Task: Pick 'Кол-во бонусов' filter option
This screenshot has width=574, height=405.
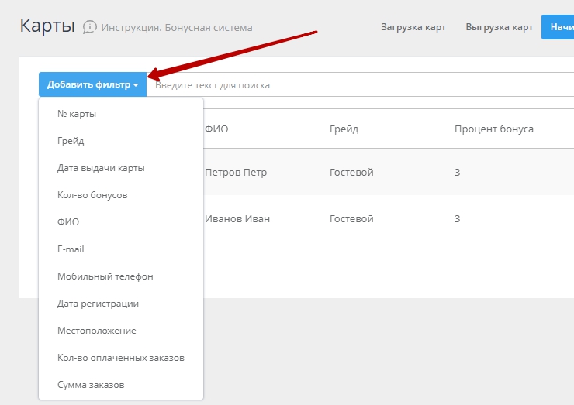Action: pyautogui.click(x=92, y=195)
